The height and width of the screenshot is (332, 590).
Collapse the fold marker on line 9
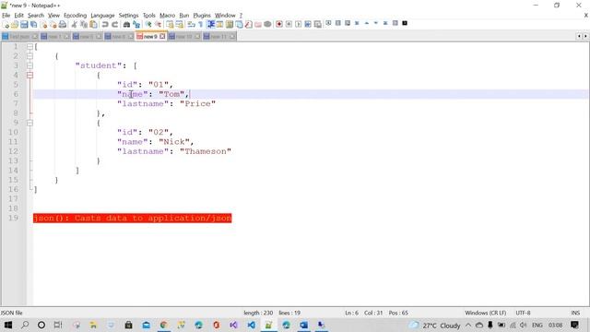(29, 123)
